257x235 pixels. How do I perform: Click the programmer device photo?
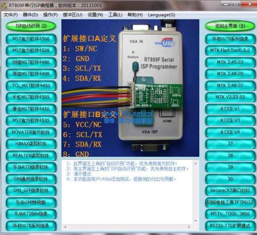click(130, 88)
